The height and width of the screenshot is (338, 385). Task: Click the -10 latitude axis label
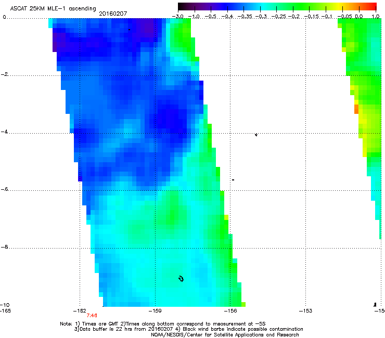[5, 305]
